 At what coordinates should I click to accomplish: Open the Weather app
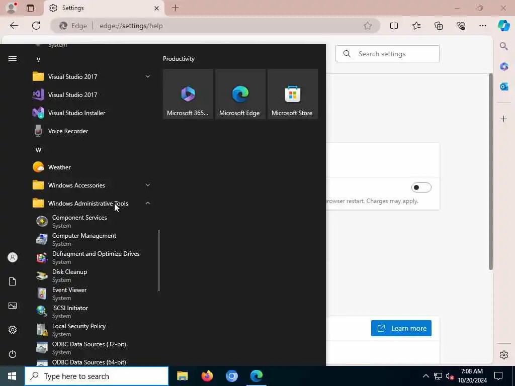pos(92,167)
